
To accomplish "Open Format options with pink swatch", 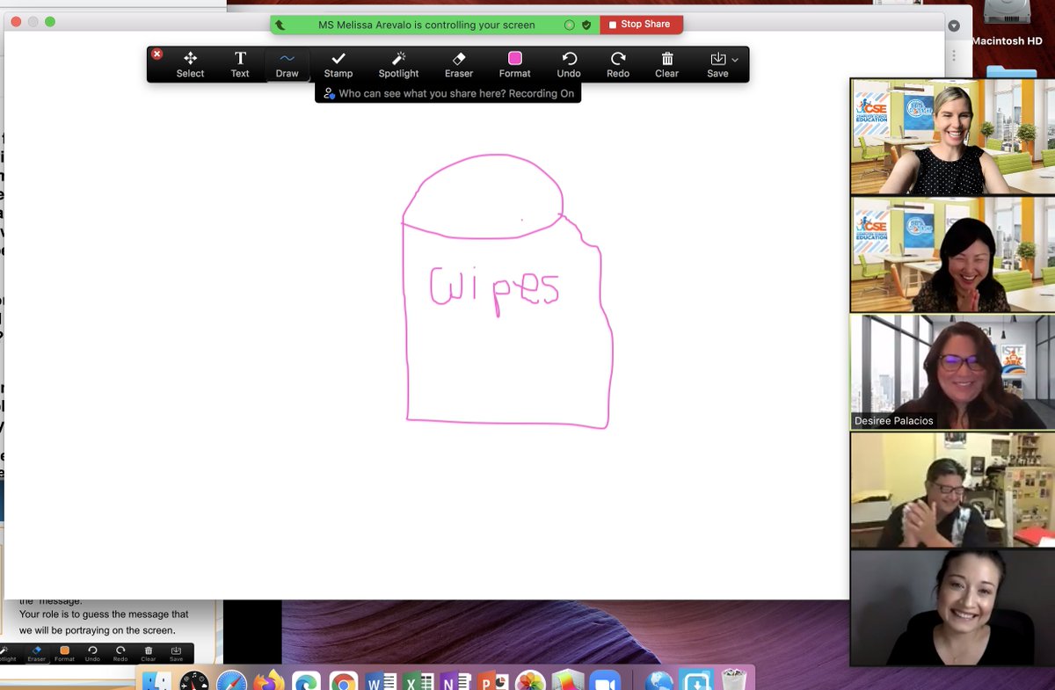I will (x=515, y=64).
